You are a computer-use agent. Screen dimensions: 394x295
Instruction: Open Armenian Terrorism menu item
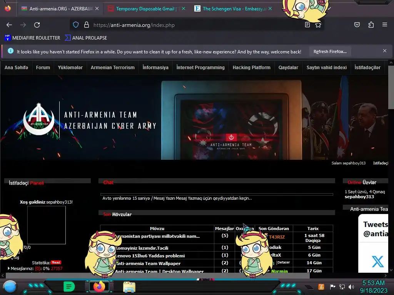[113, 68]
